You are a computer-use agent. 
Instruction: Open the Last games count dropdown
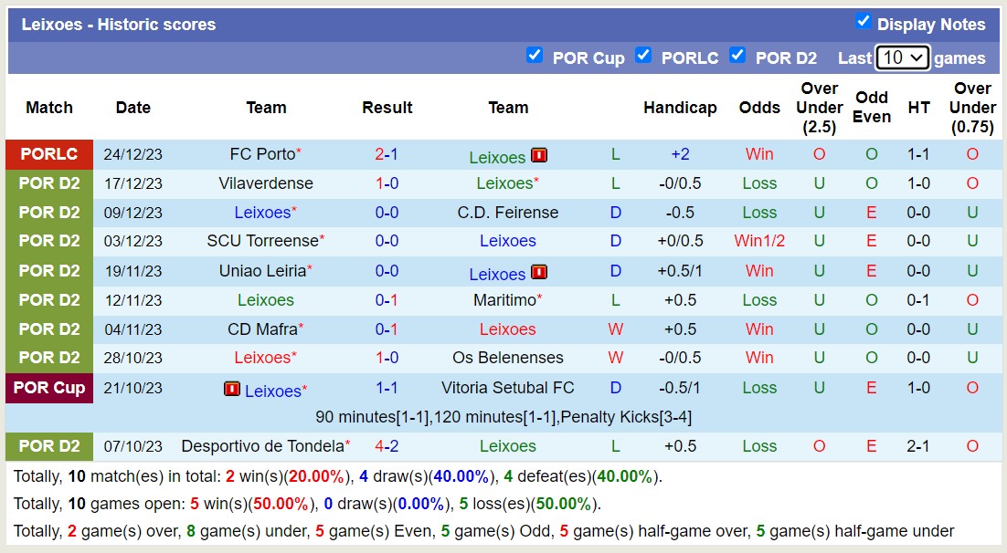point(902,57)
